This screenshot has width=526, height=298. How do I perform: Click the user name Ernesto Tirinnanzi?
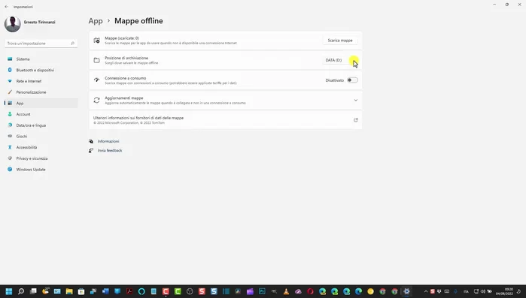coord(40,22)
